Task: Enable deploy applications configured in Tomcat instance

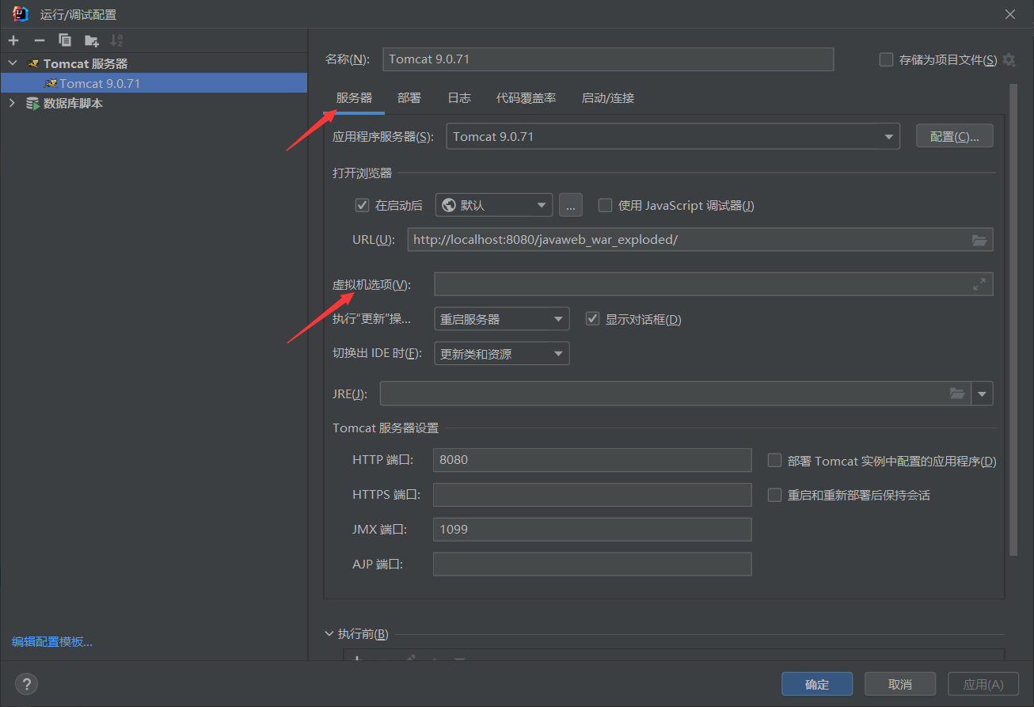Action: pos(775,460)
